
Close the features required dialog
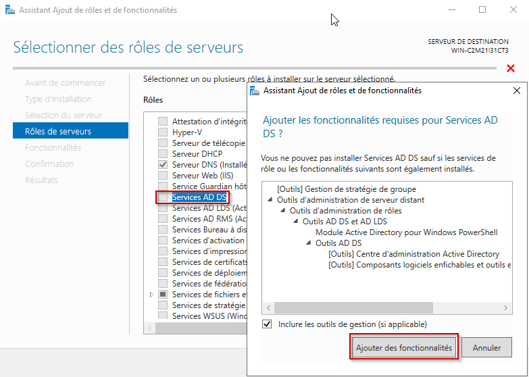[x=517, y=91]
